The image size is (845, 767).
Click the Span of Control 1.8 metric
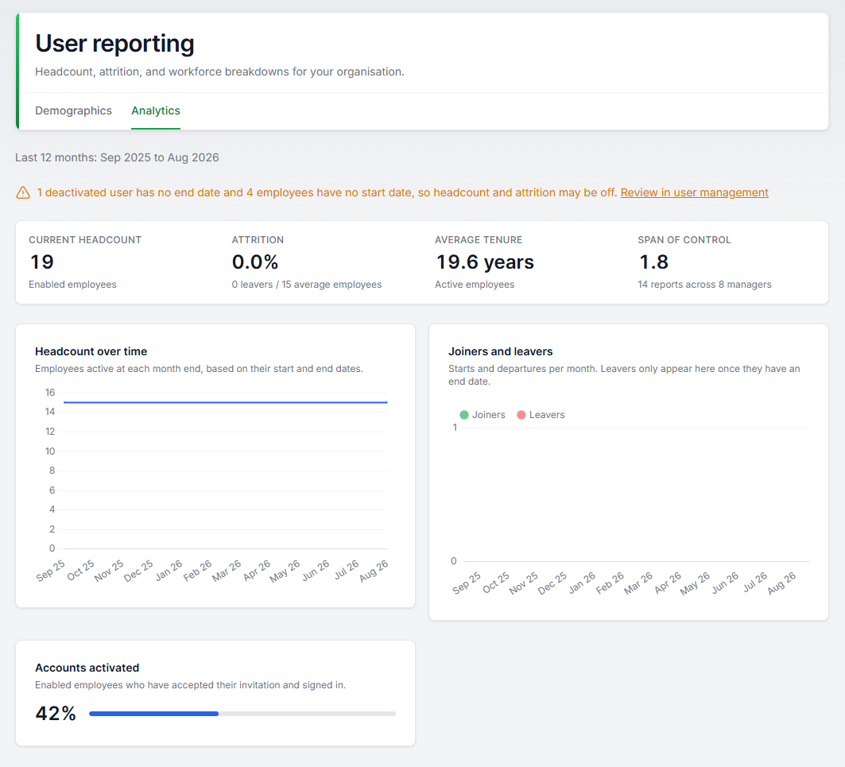[653, 262]
